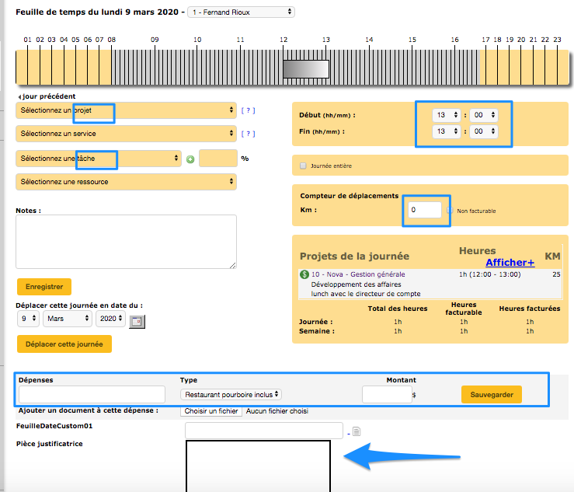Click the help link beside project dropdown
The width and height of the screenshot is (574, 492).
click(247, 111)
